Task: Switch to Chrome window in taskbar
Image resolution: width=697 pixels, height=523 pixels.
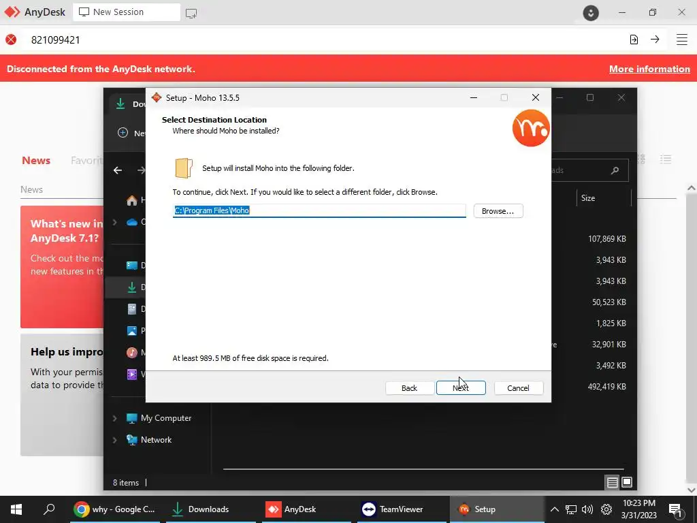Action: pyautogui.click(x=116, y=509)
